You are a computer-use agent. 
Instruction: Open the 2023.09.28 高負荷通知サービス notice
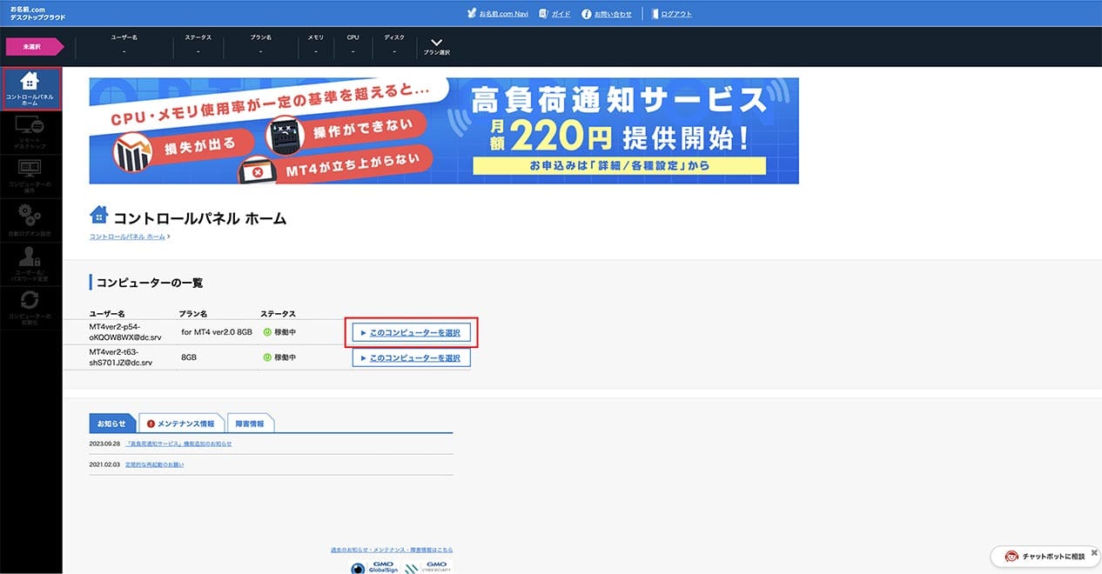[x=178, y=444]
